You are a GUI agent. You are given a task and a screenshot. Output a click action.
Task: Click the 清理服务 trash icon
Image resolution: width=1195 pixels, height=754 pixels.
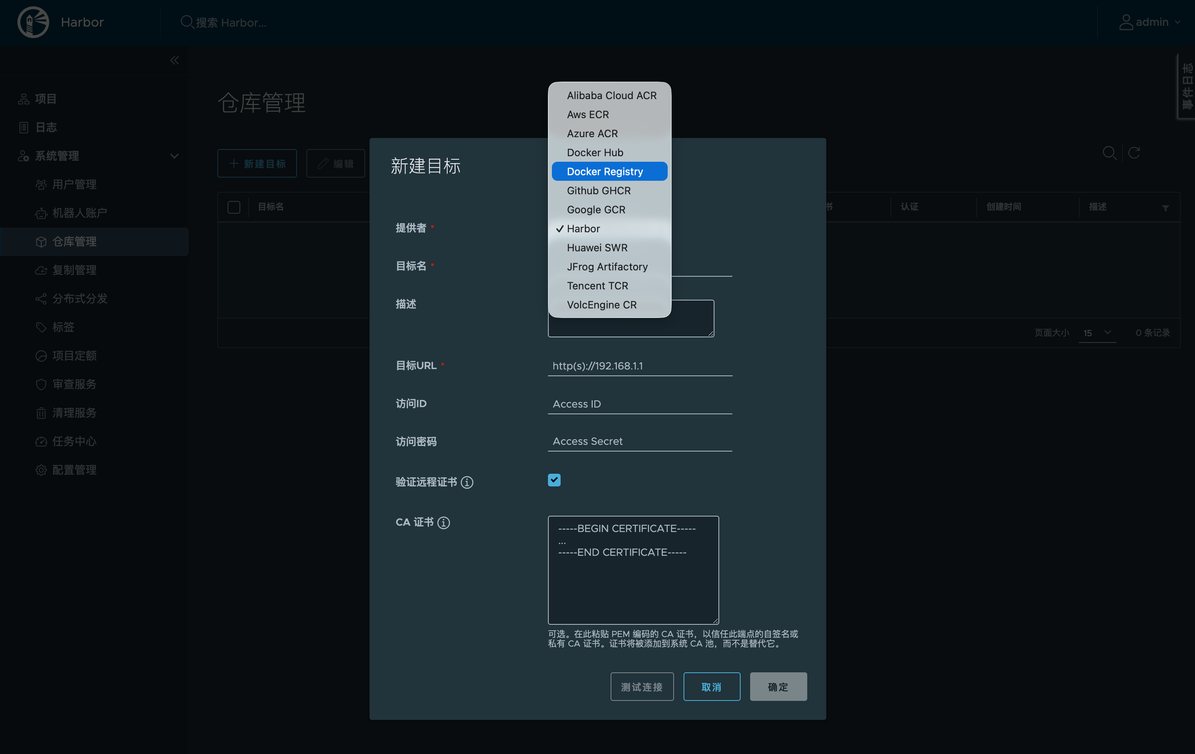point(41,413)
